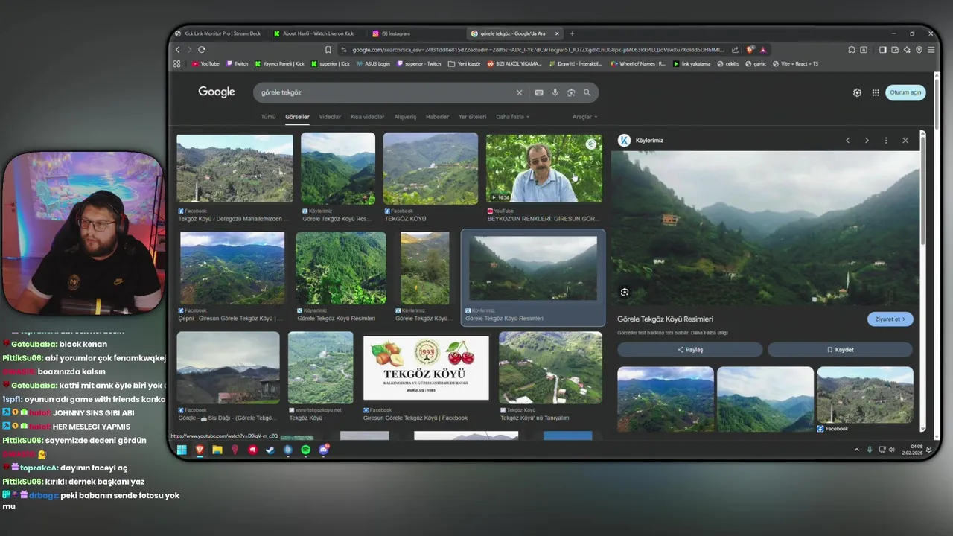Go to previous image in preview panel
The width and height of the screenshot is (953, 536).
(847, 140)
